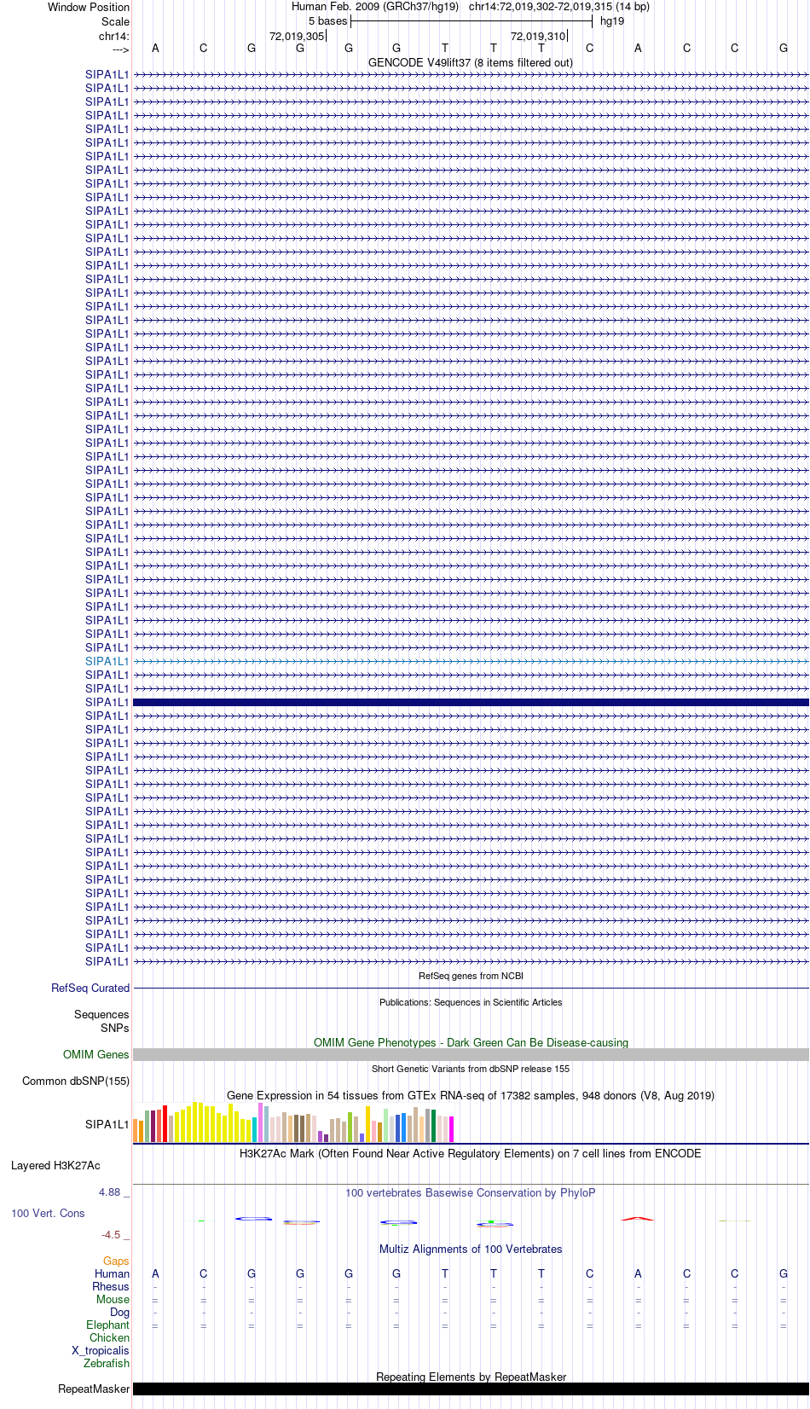Click the Common dbSNP(155) label
This screenshot has height=1409, width=810.
coord(76,1081)
